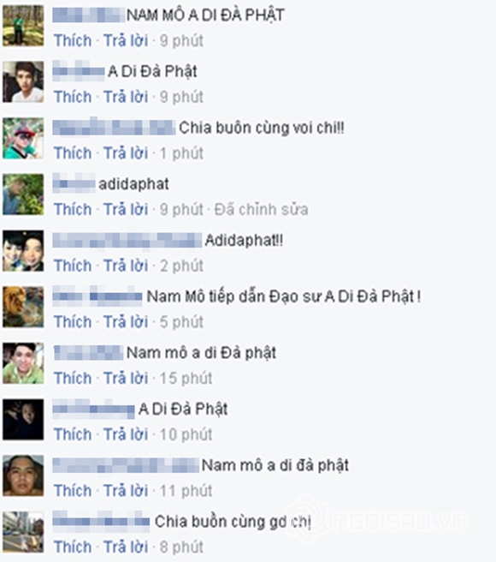
Task: Reply to the "Nam mô a di Đà phật" 15 phút comment
Action: (x=126, y=378)
